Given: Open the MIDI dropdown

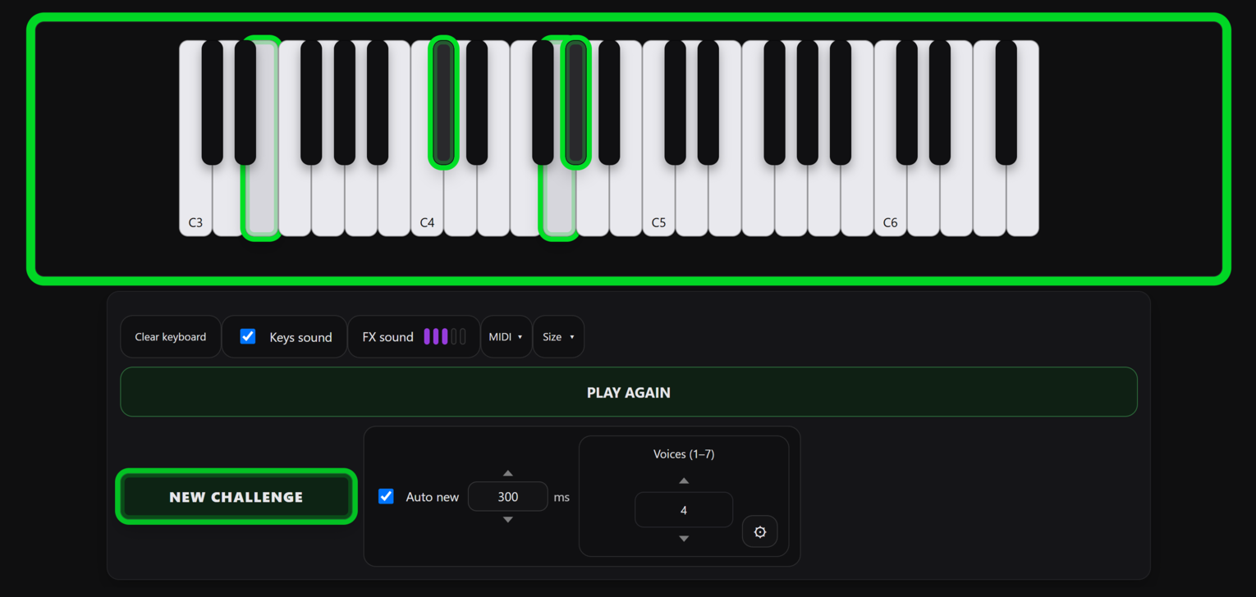Looking at the screenshot, I should 507,337.
